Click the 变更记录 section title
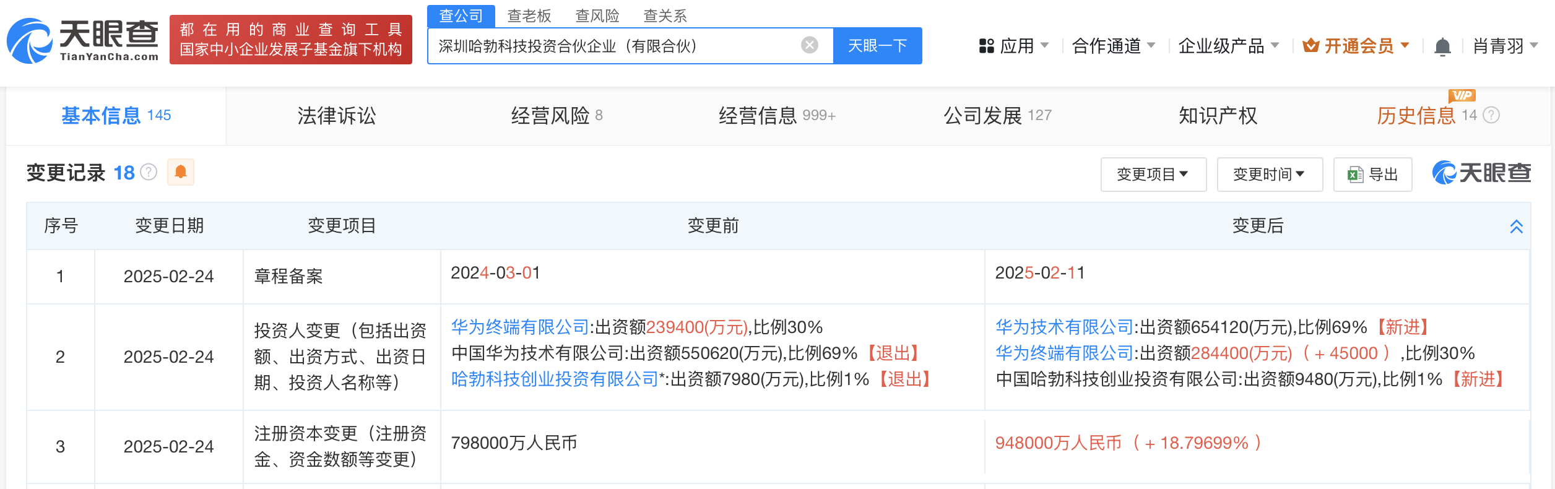The width and height of the screenshot is (1555, 489). pyautogui.click(x=66, y=173)
